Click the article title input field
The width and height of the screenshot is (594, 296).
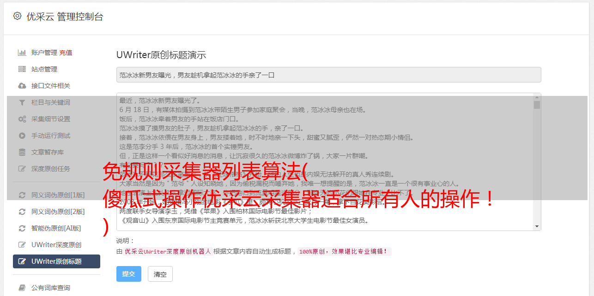point(328,75)
